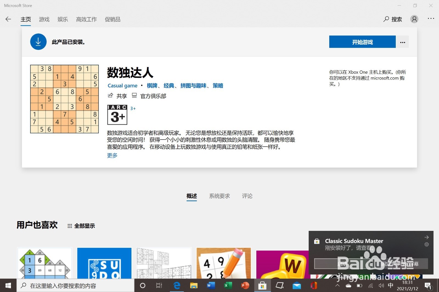Open Excel from the taskbar

(x=228, y=285)
